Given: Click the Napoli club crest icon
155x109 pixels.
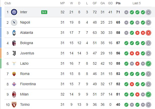Looking at the screenshot, I should point(14,22).
